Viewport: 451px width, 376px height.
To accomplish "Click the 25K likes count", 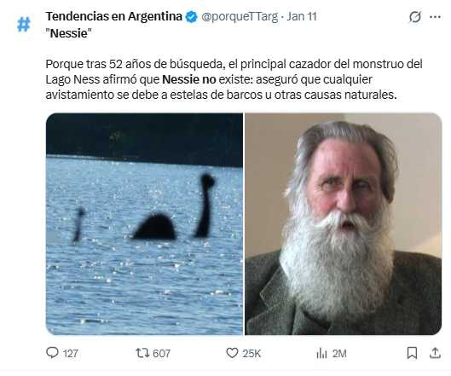I will coord(252,353).
